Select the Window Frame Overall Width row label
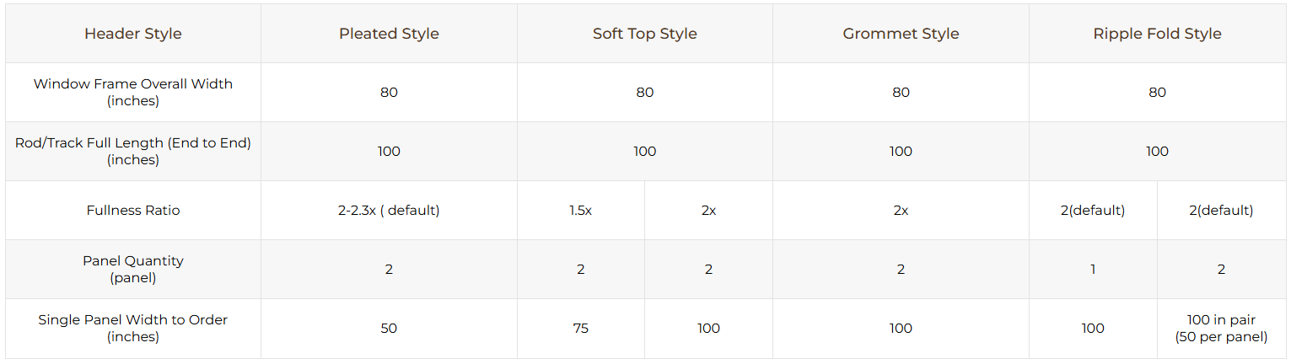The height and width of the screenshot is (364, 1291). point(133,93)
